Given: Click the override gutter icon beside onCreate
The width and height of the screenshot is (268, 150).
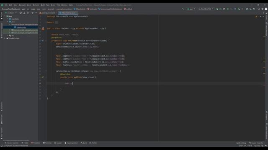Looking at the screenshot, I should tap(42, 41).
